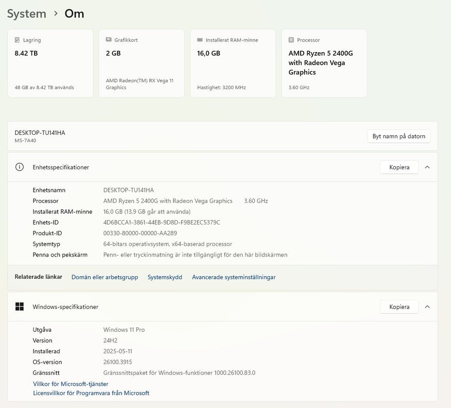This screenshot has width=451, height=408.
Task: Open Villkor för Microsoft-tjänster link
Action: pos(71,384)
